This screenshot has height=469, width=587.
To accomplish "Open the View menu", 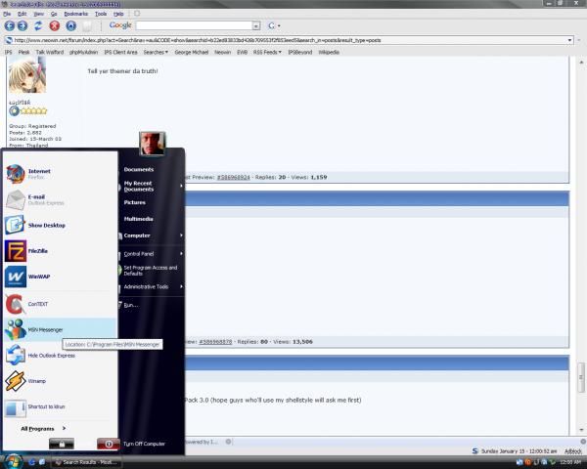I will pos(38,14).
